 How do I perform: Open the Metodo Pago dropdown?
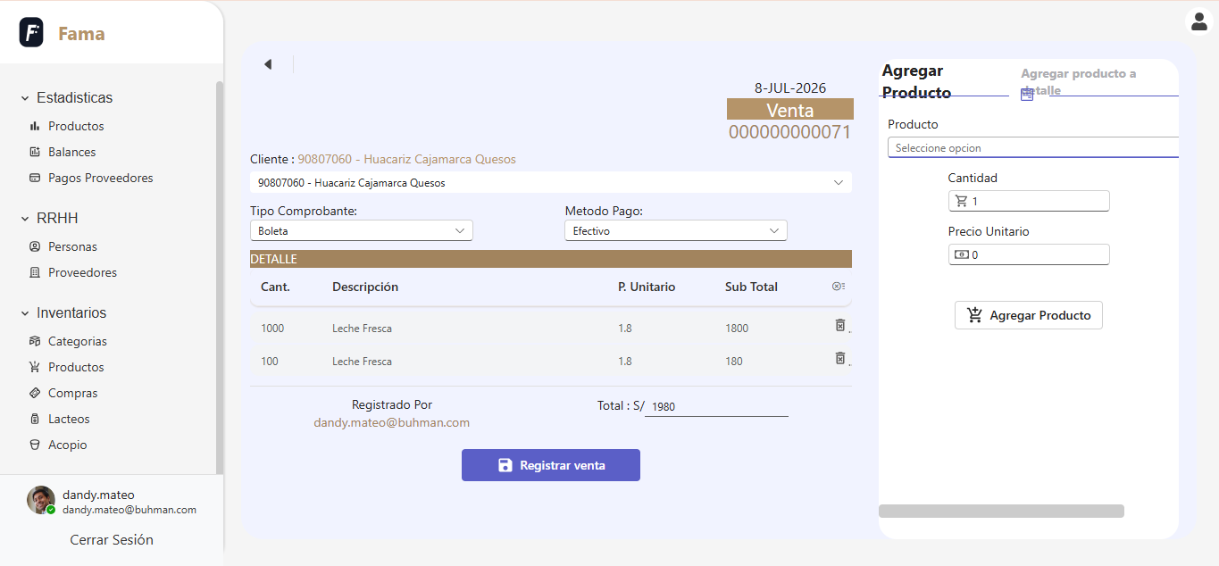pos(676,230)
